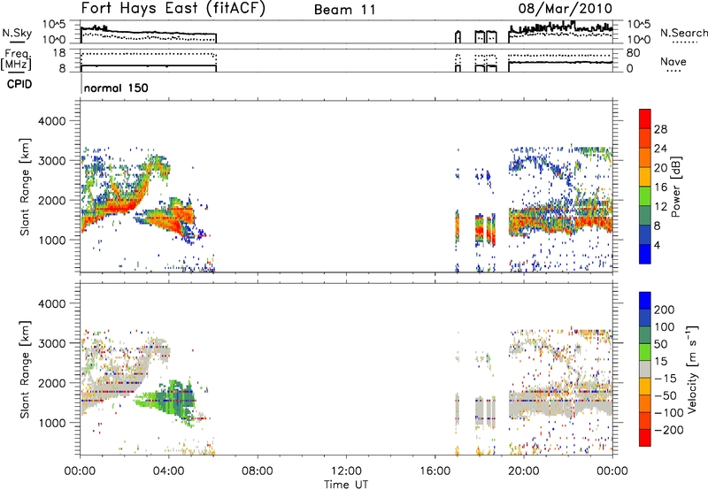
Task: Click the power panel 'Slant Range [km]' label
Action: click(26, 187)
